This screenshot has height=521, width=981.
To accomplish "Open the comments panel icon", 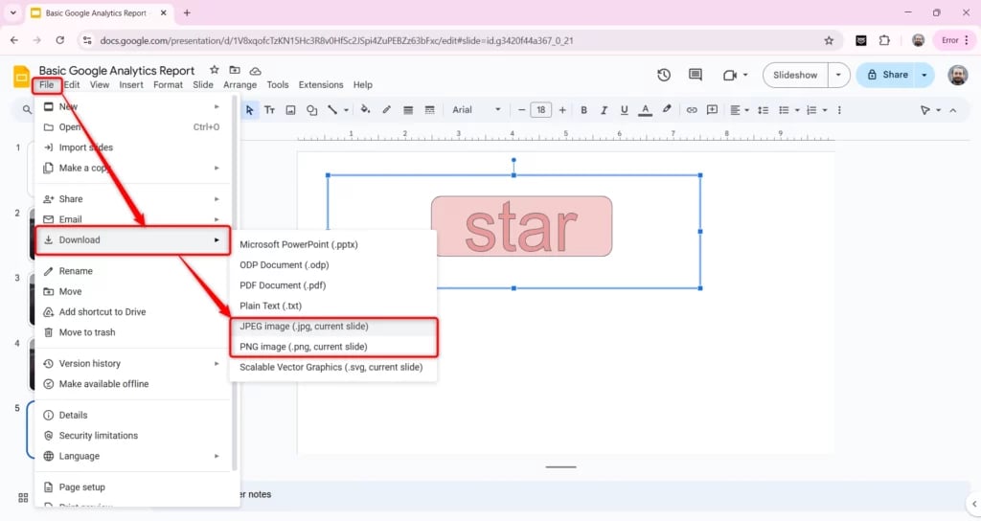I will tap(696, 75).
